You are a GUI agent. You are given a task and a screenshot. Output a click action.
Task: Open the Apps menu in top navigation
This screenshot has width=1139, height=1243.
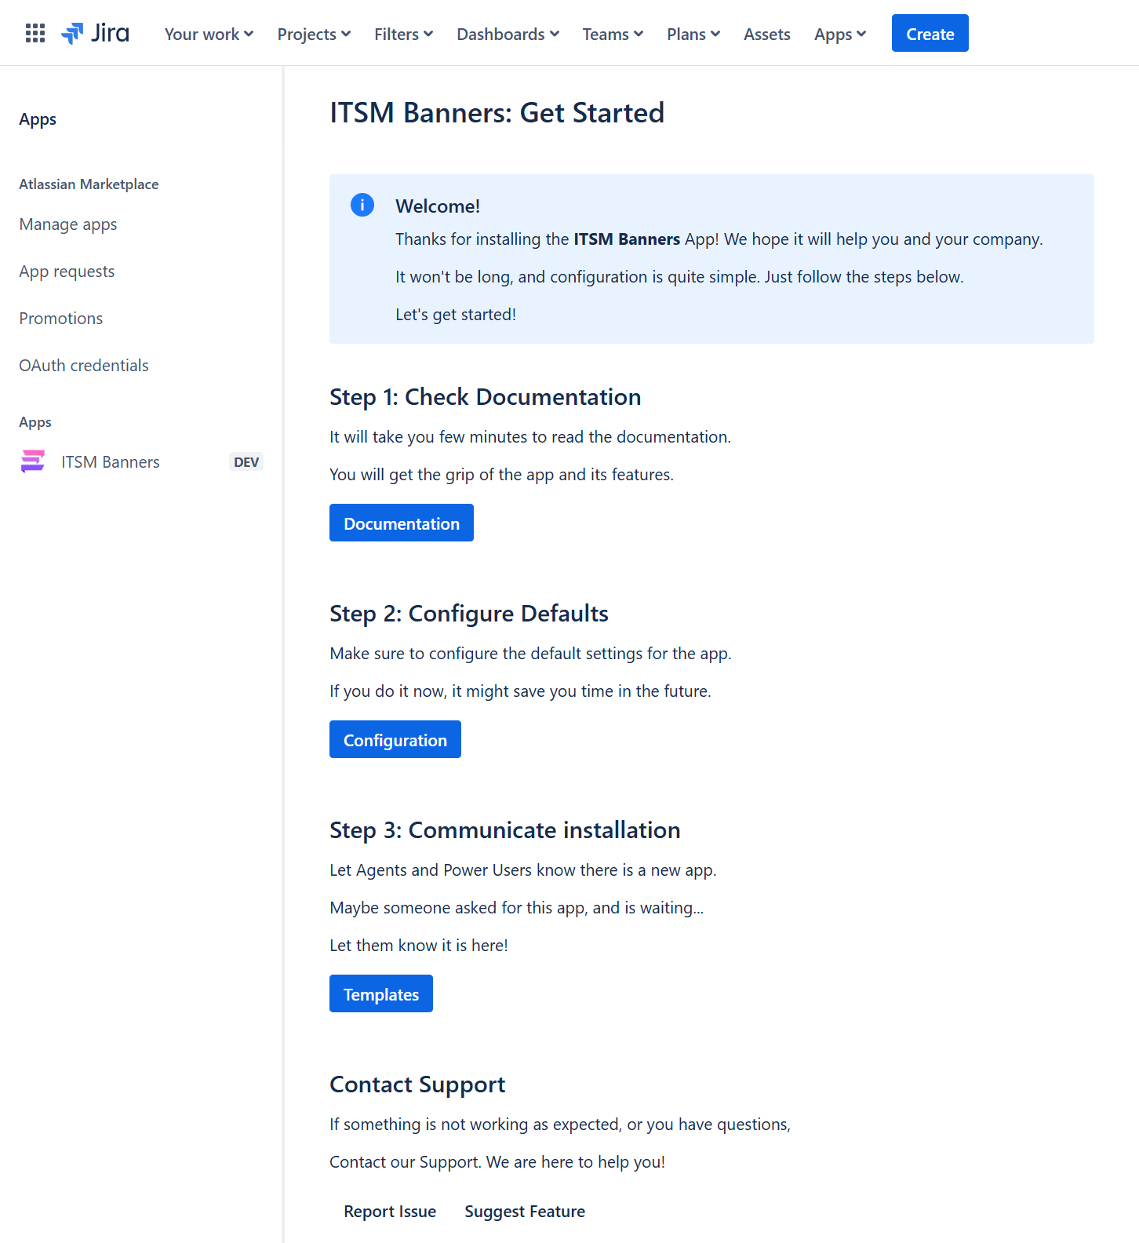pyautogui.click(x=840, y=34)
